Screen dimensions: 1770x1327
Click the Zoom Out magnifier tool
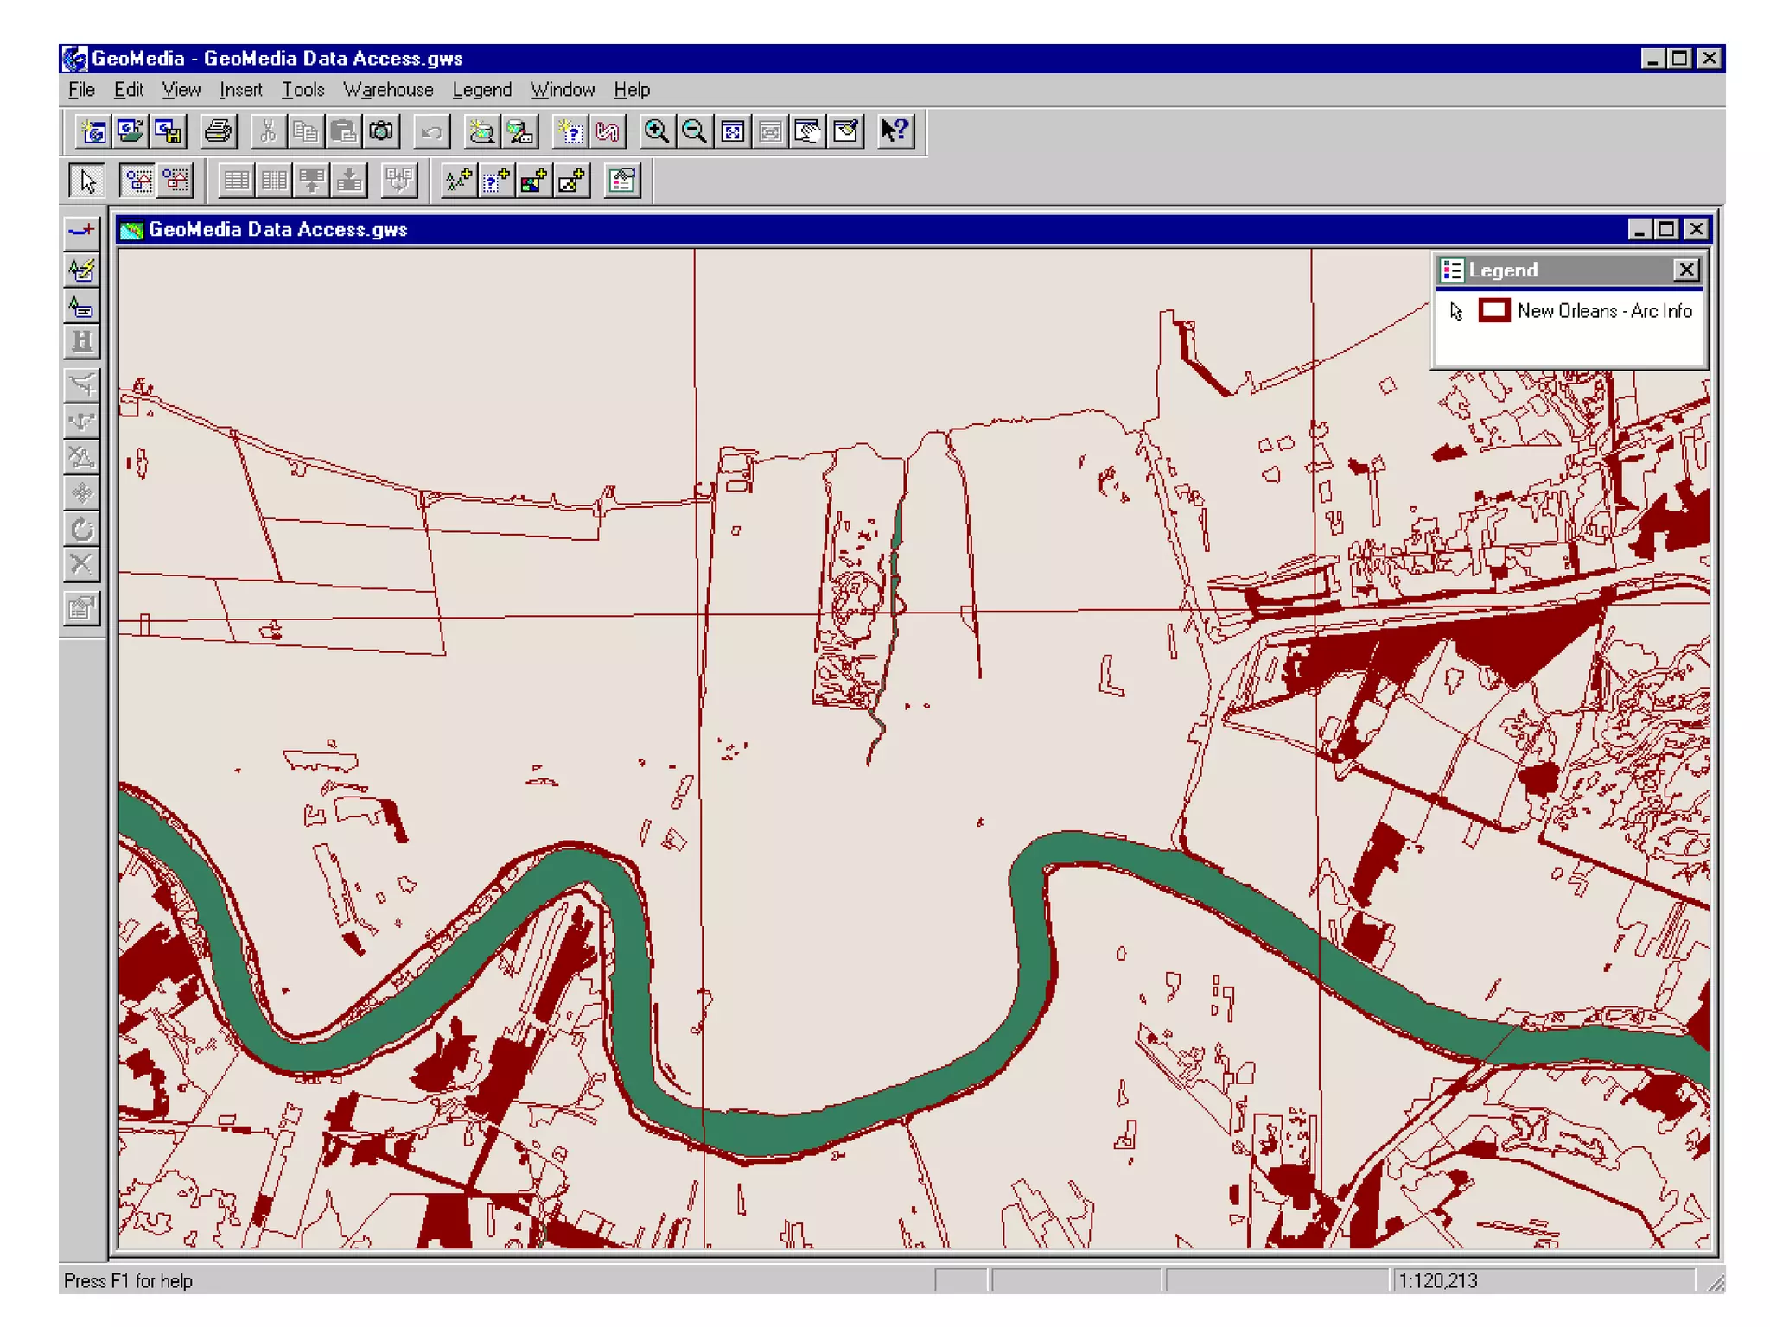click(x=694, y=131)
